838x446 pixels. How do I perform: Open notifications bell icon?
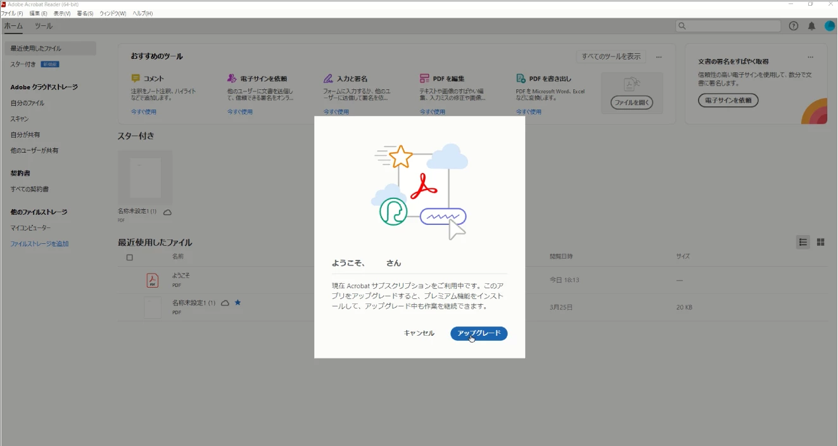click(811, 26)
